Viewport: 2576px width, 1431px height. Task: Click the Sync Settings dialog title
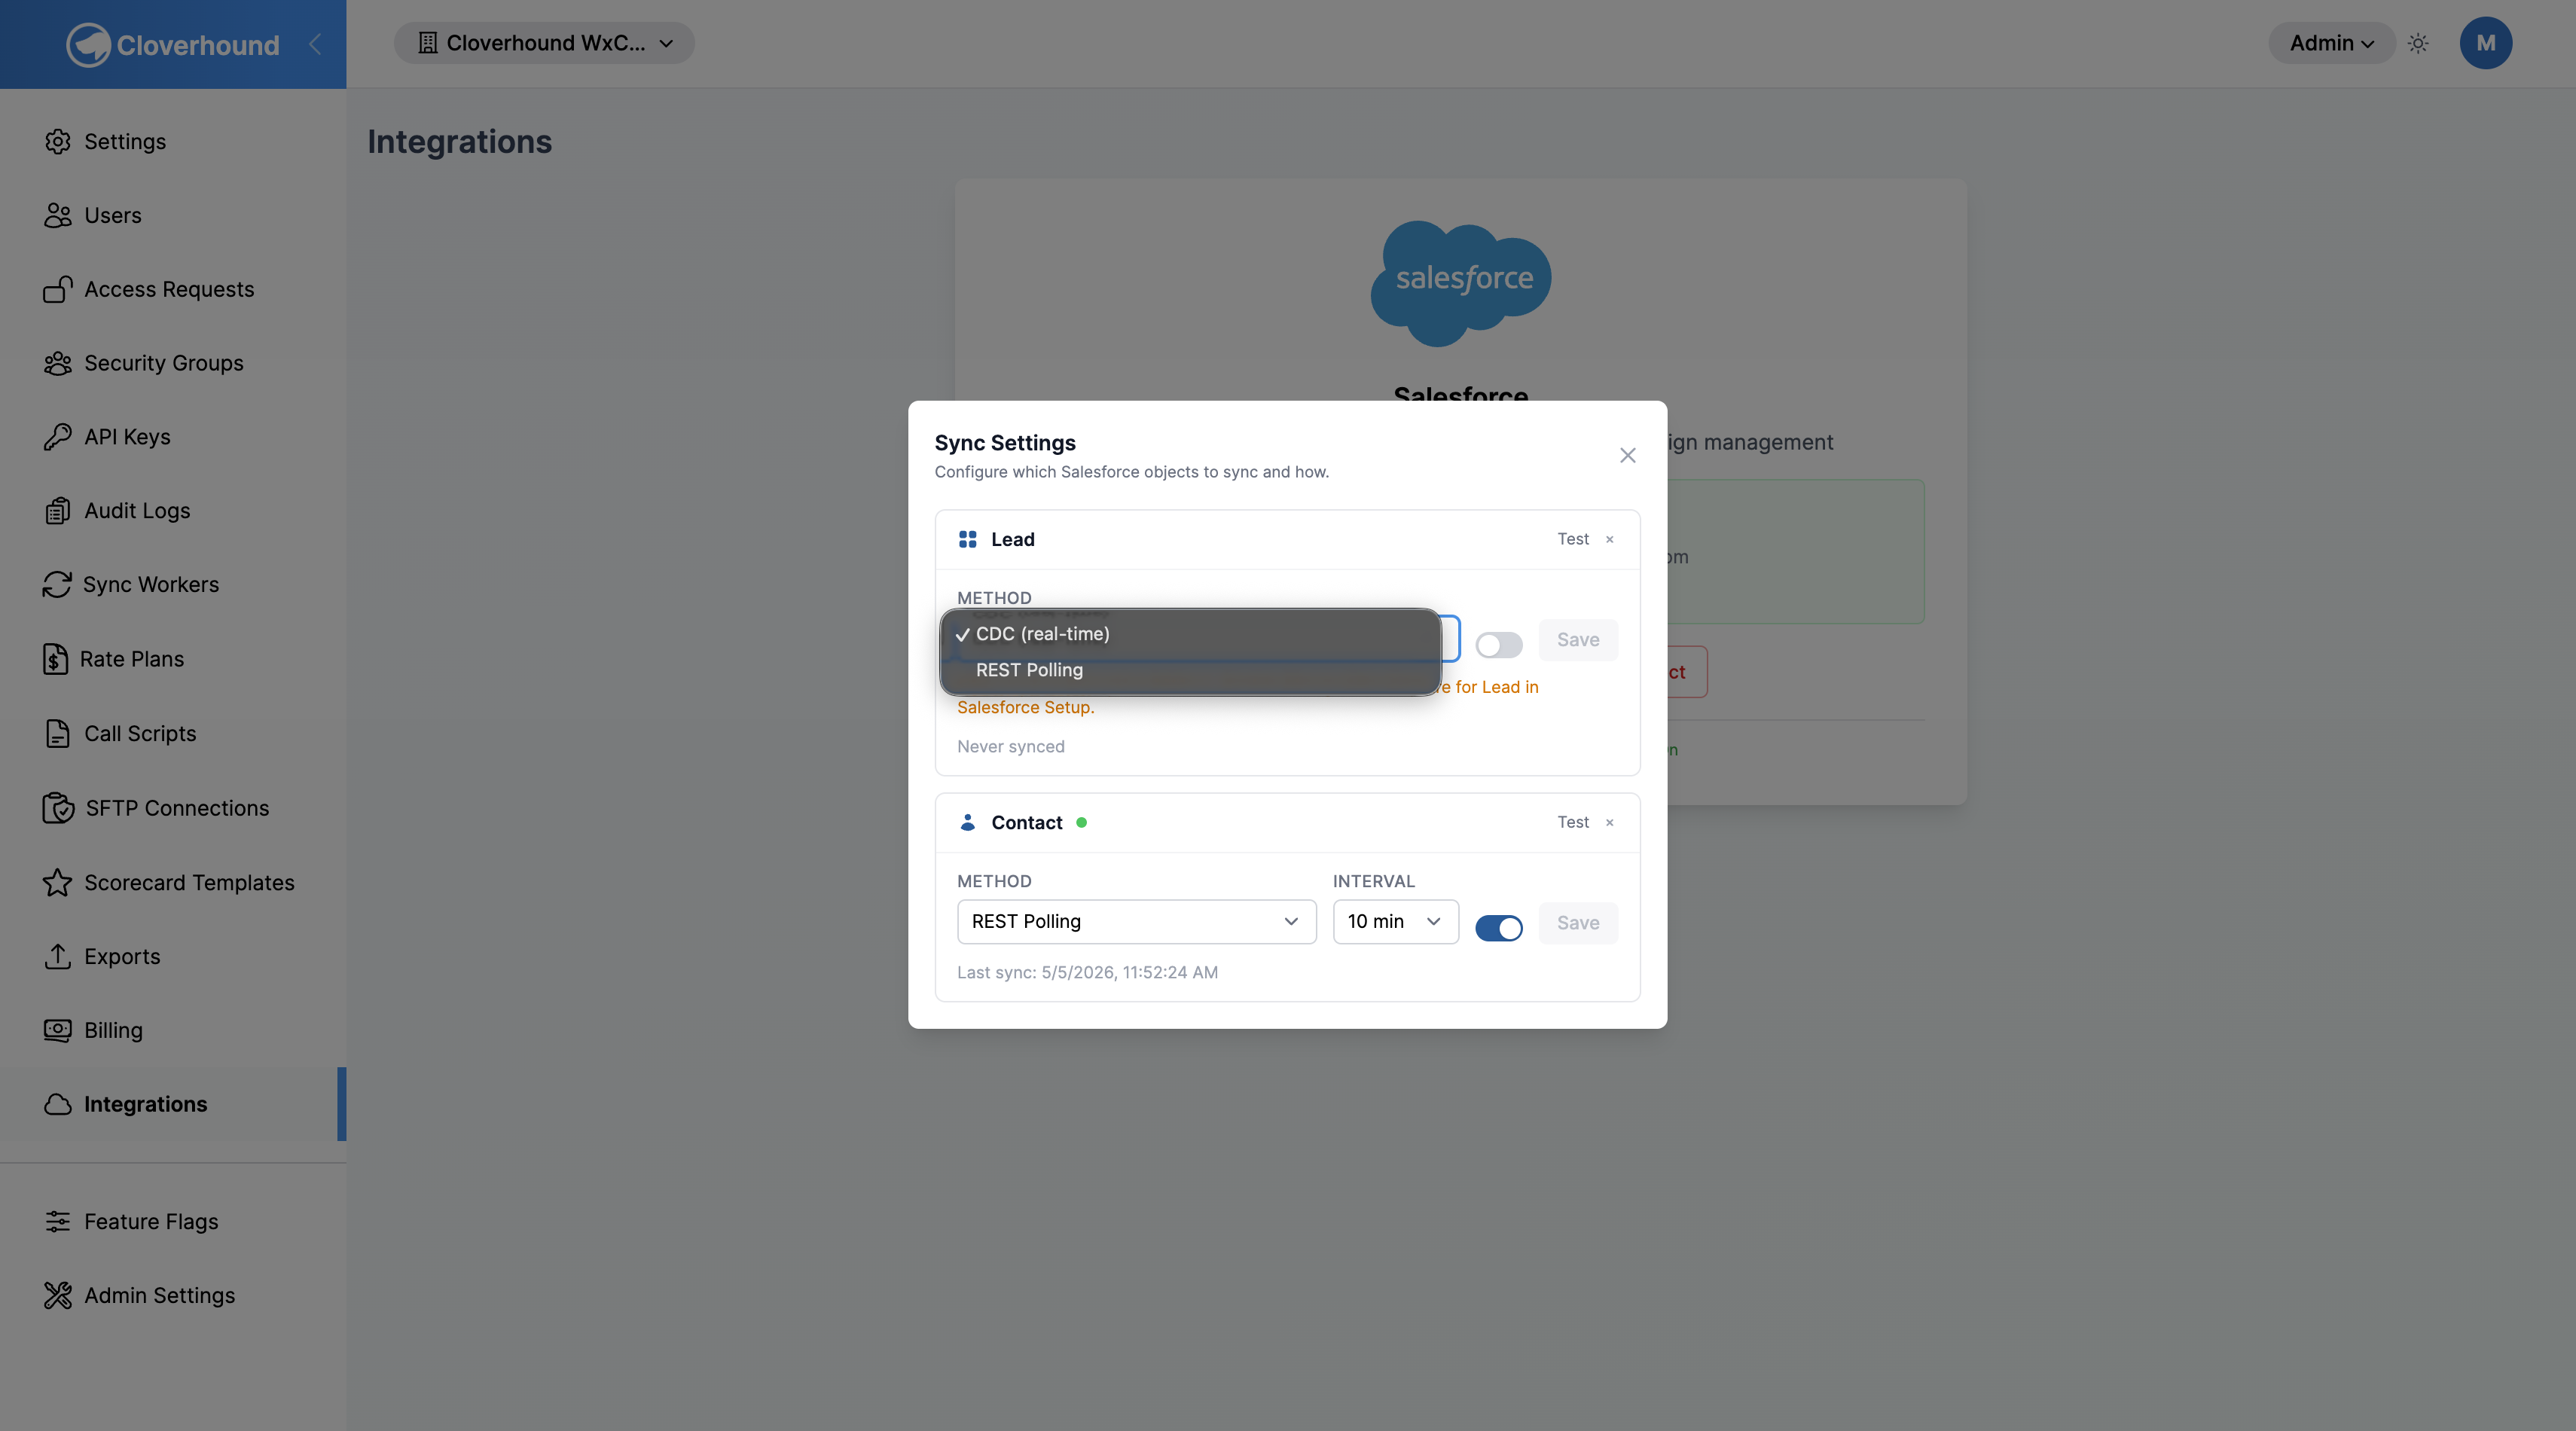click(1005, 443)
